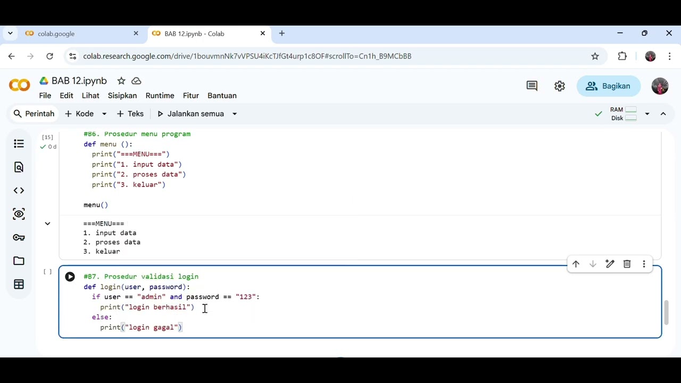Screen dimensions: 681x383
Task: Click the Drive cloud save status icon
Action: 136,81
